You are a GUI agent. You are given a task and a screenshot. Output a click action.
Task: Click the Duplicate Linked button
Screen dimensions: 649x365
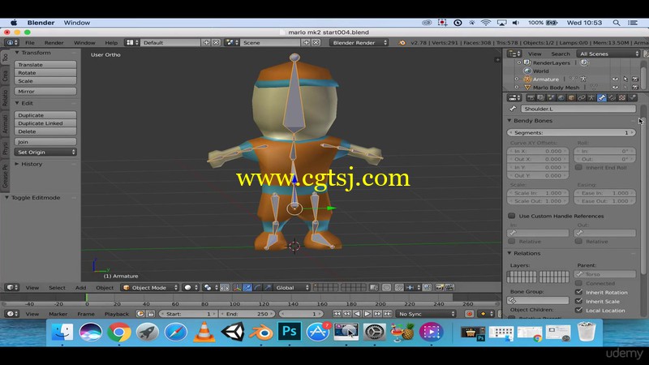pos(45,123)
